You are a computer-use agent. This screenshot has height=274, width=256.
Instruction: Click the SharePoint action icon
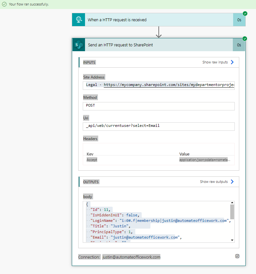tap(79, 45)
